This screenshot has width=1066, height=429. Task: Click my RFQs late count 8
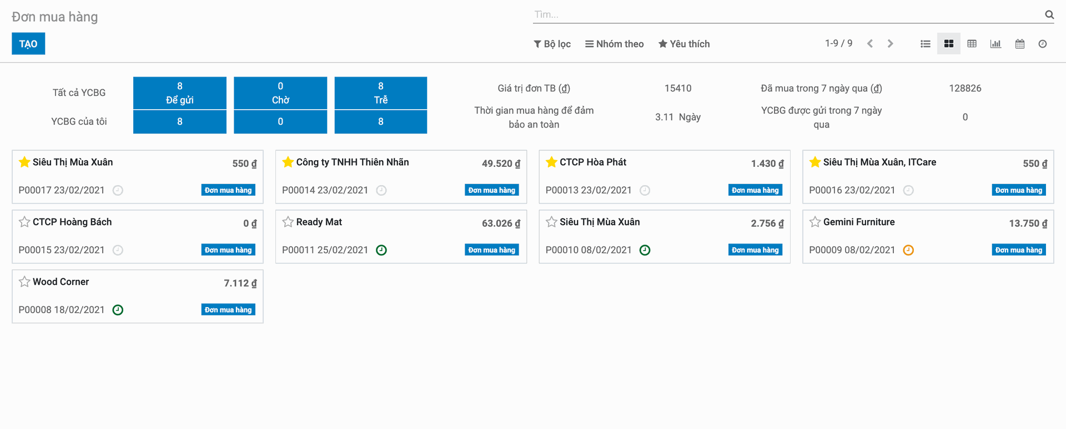pos(381,121)
